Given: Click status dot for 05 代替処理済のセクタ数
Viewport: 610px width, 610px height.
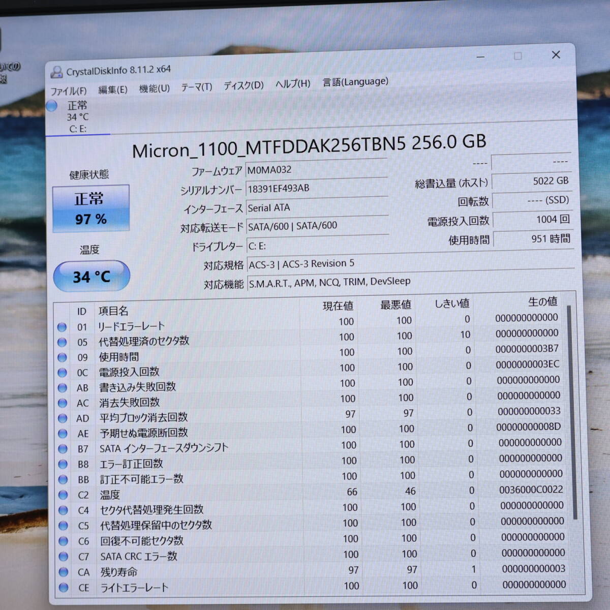Looking at the screenshot, I should pos(62,342).
